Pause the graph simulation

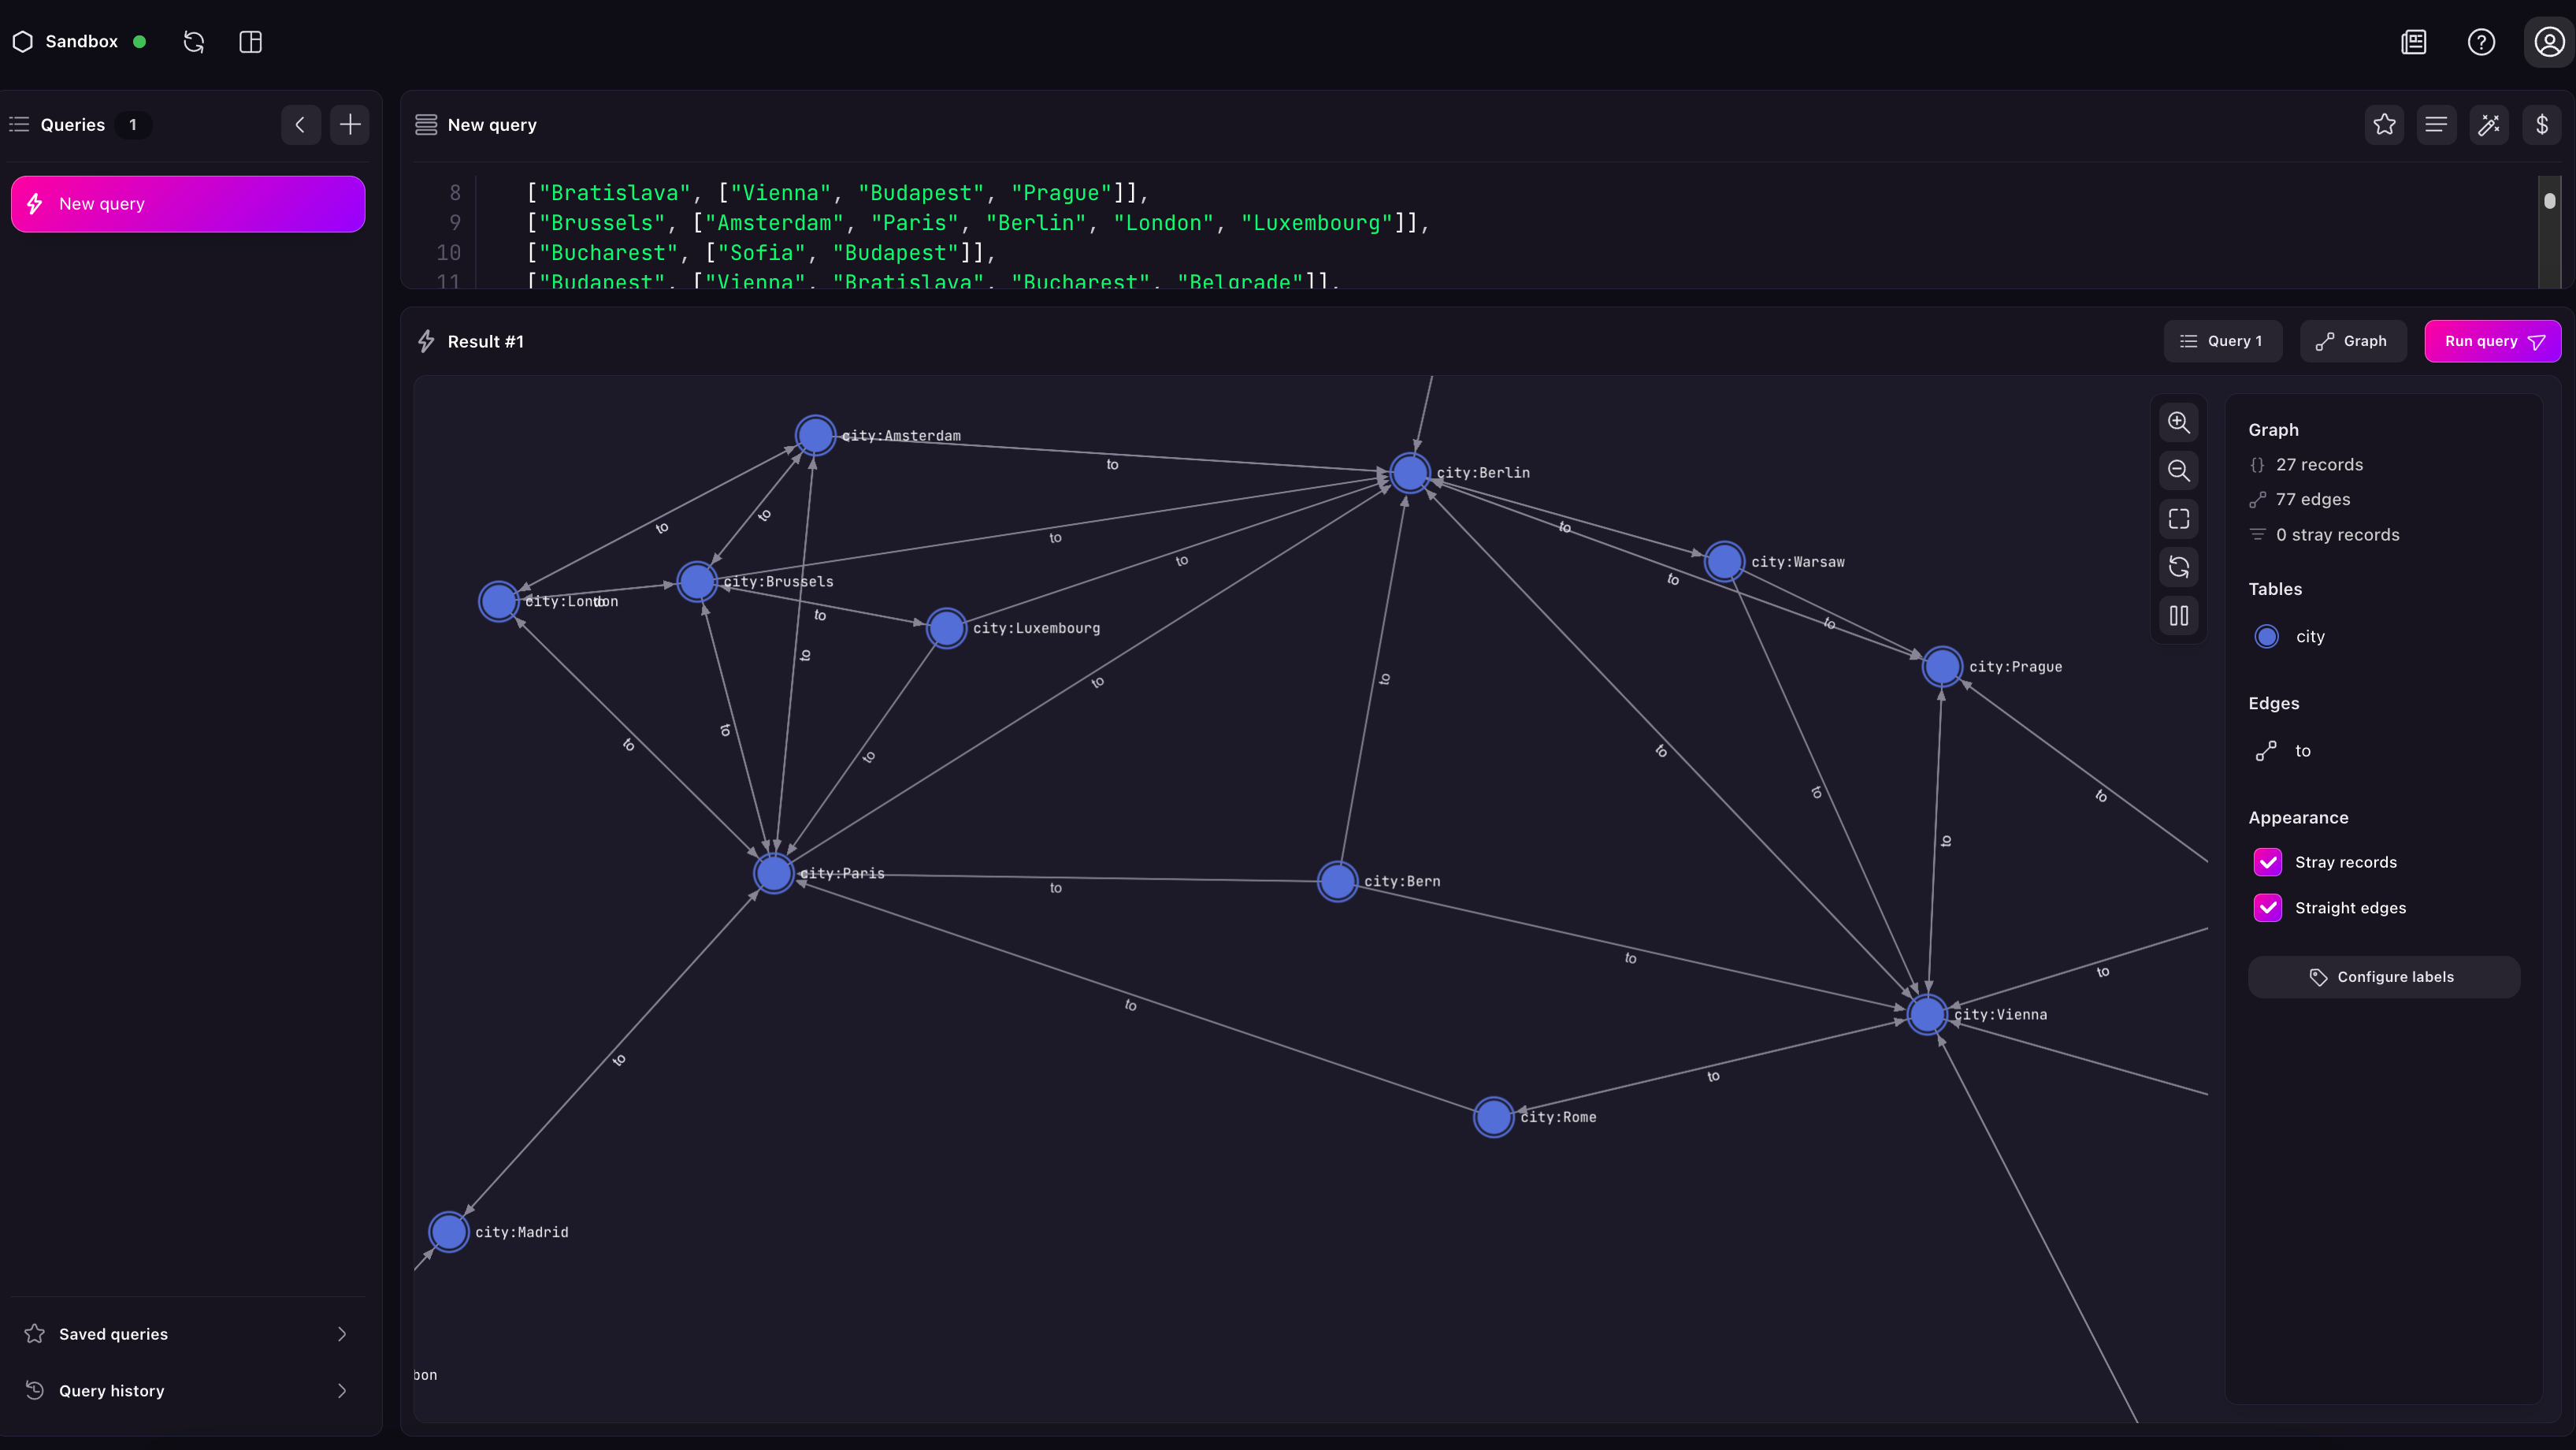(x=2179, y=616)
